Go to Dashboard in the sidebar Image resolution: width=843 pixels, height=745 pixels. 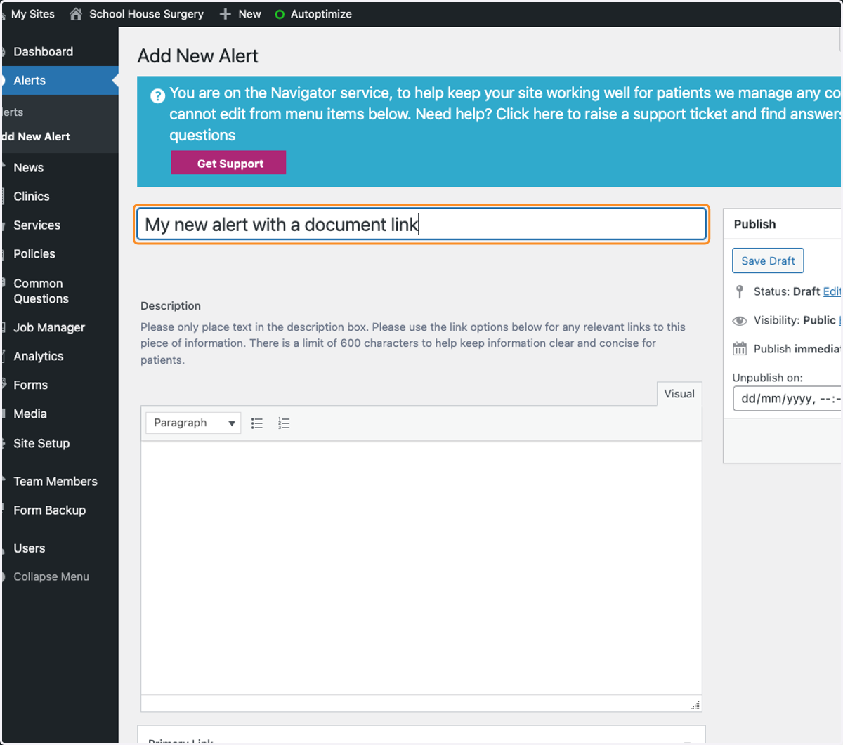[44, 52]
